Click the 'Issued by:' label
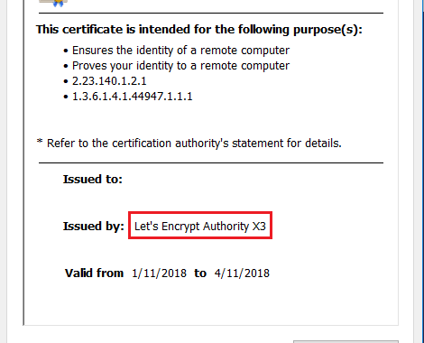 pyautogui.click(x=94, y=226)
